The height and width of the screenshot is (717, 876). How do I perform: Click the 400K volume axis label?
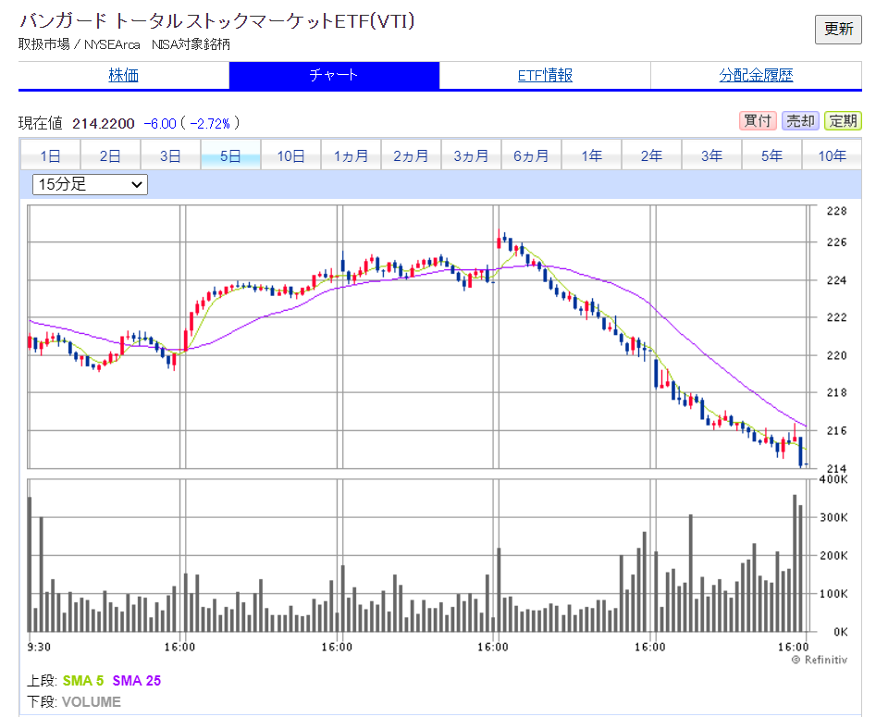(x=833, y=479)
